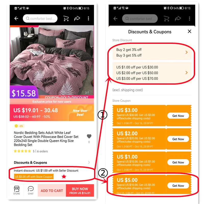
Task: Expand the Discounts & Coupons row chevron
Action: point(89,162)
